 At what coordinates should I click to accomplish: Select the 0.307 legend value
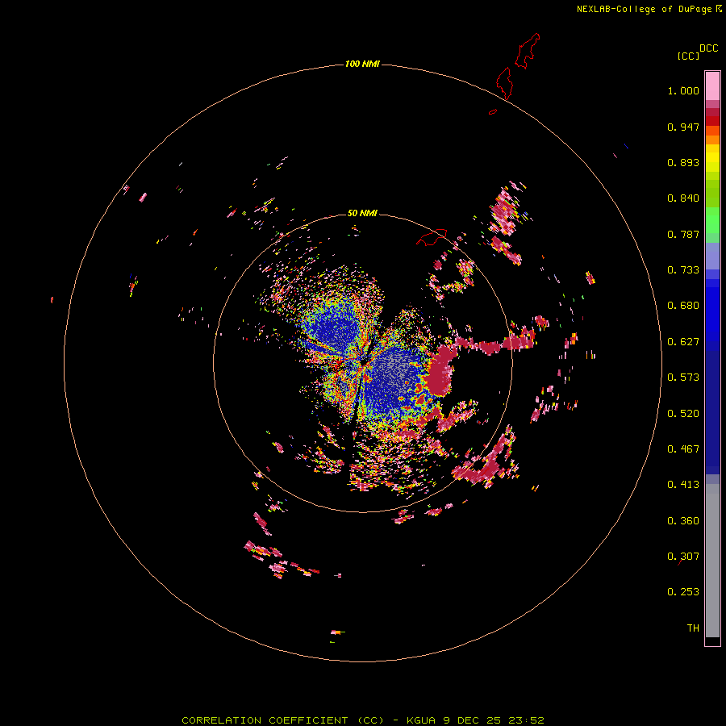[x=683, y=557]
